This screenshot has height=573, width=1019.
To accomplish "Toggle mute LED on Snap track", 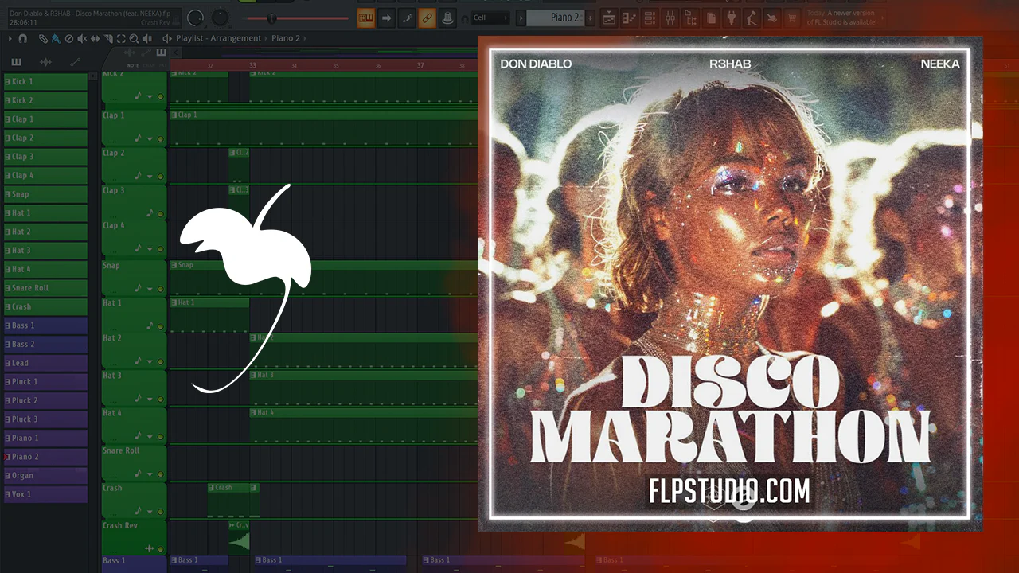I will [160, 287].
